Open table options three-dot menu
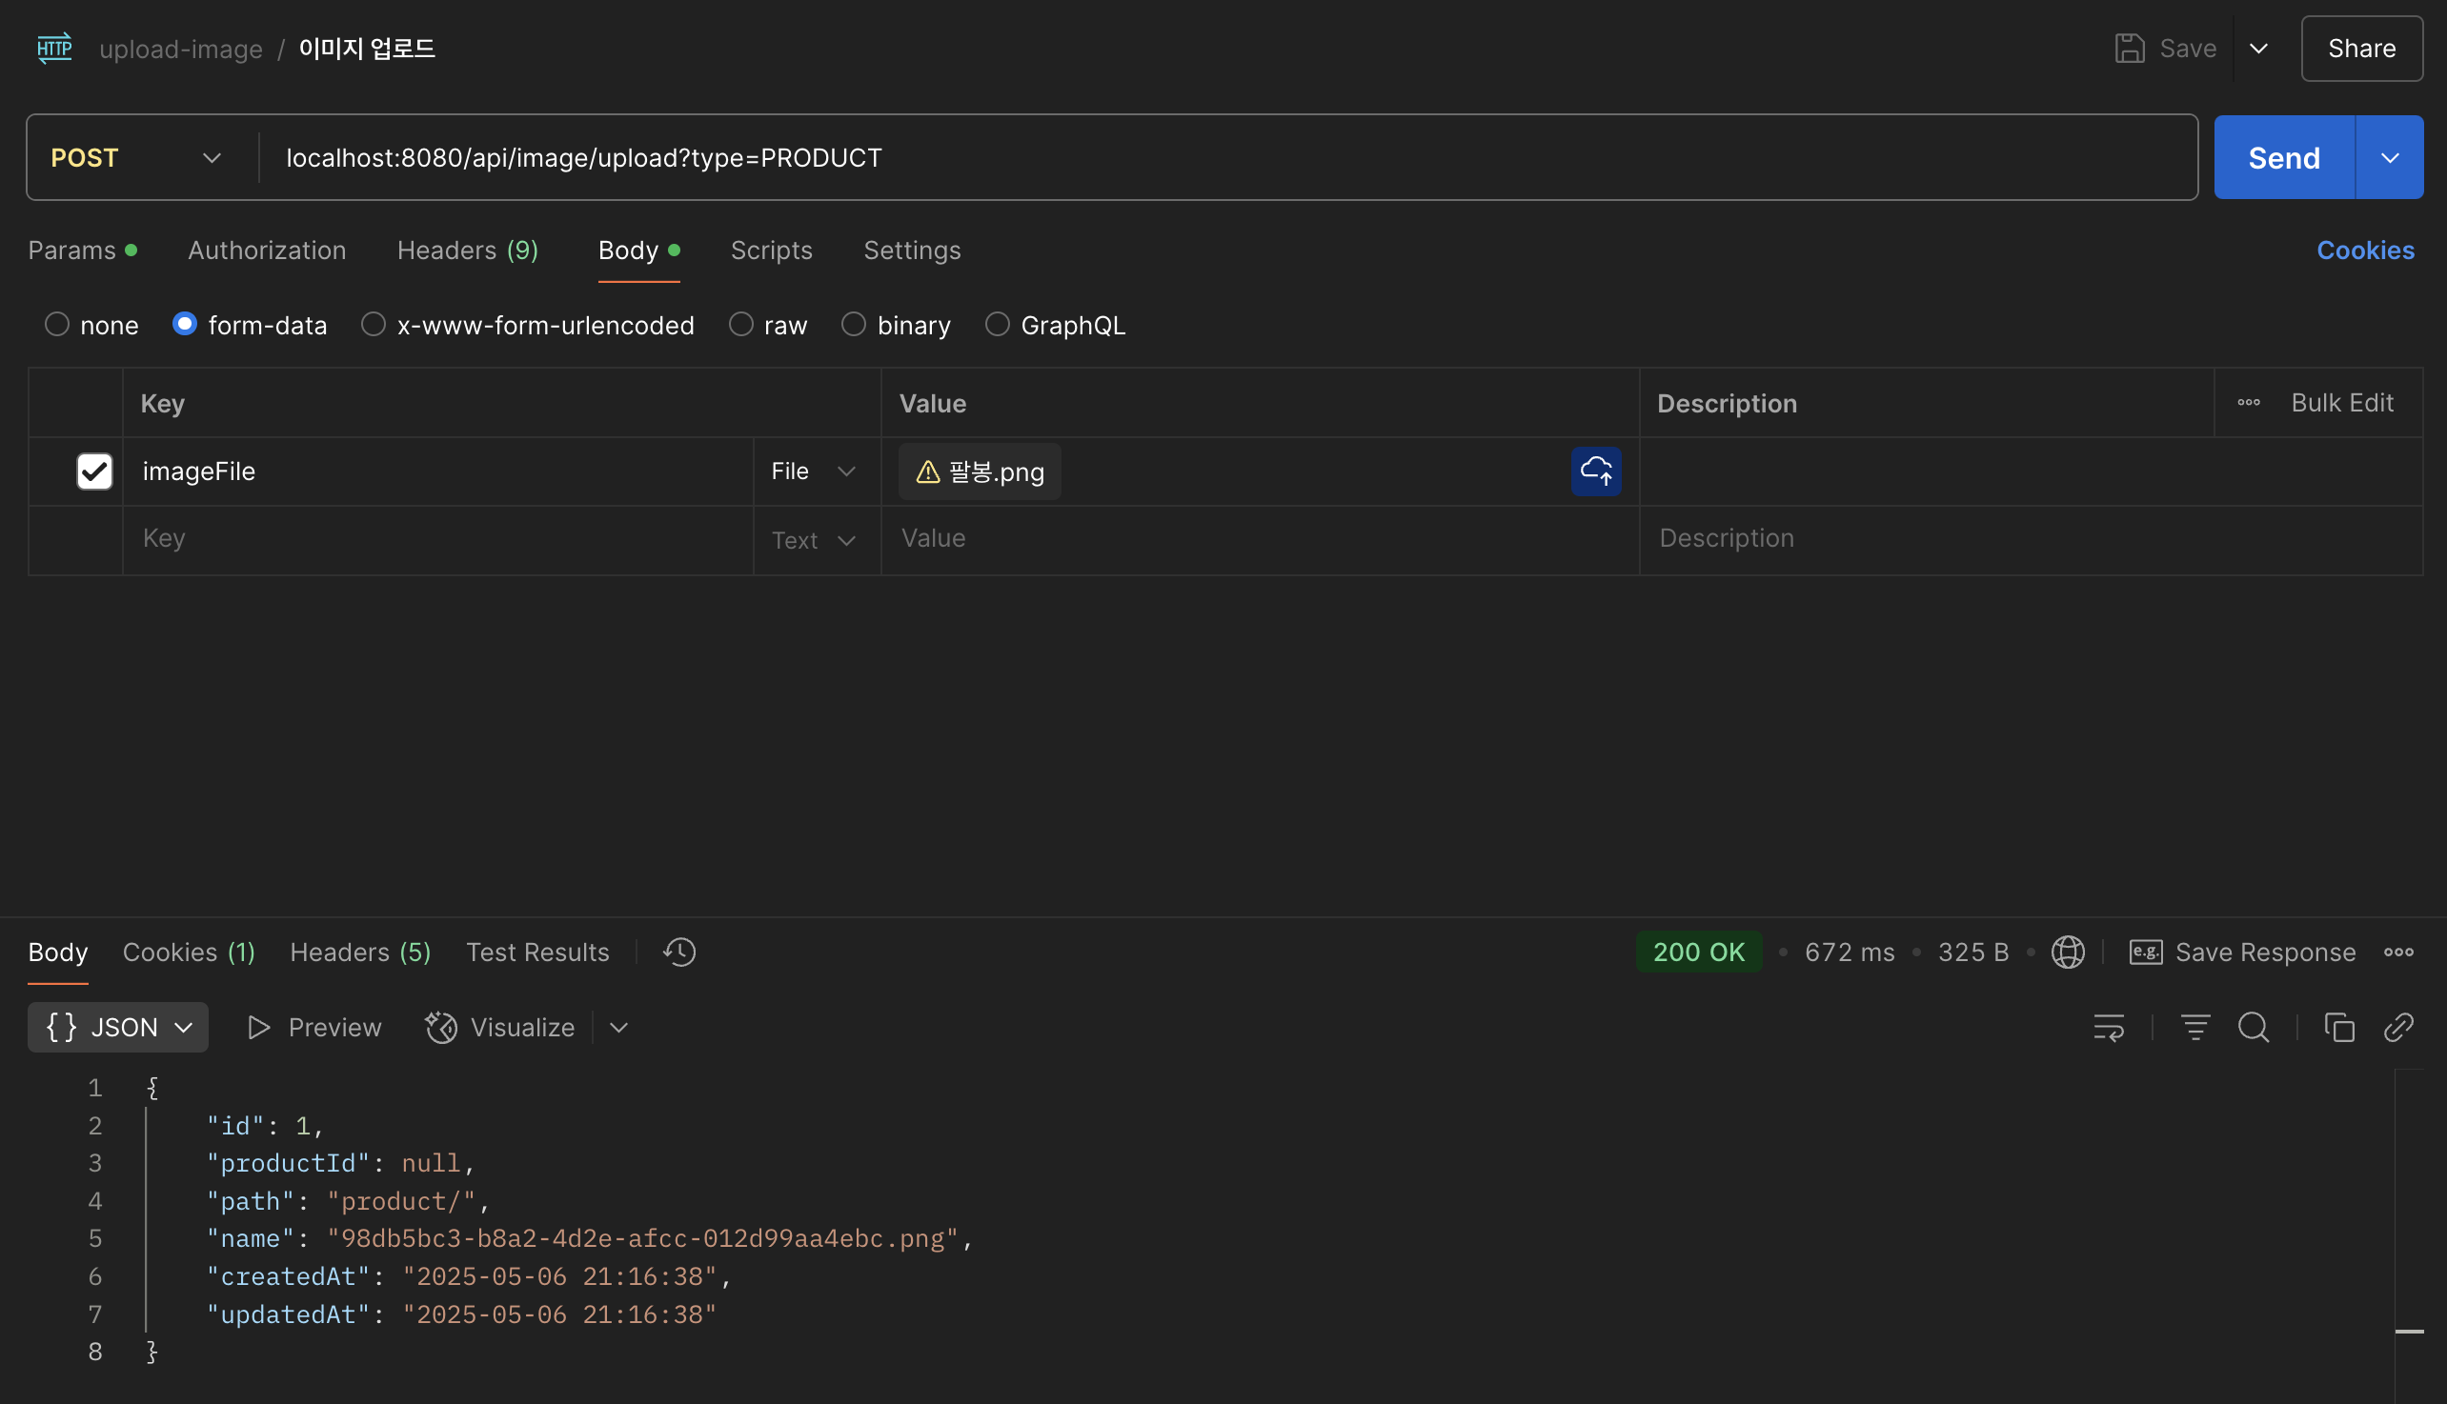 coord(2248,402)
